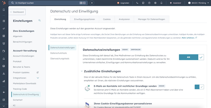
Task: Open the Automation workflows icon
Action: [x=4, y=74]
